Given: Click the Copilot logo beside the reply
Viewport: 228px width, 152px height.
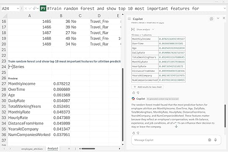Looking at the screenshot, I should [x=133, y=99].
